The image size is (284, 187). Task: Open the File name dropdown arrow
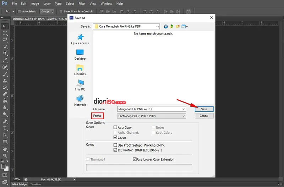click(x=184, y=109)
